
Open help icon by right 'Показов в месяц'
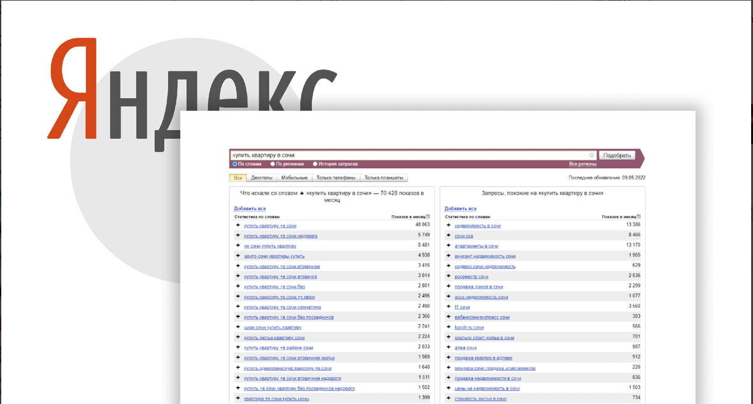click(639, 216)
